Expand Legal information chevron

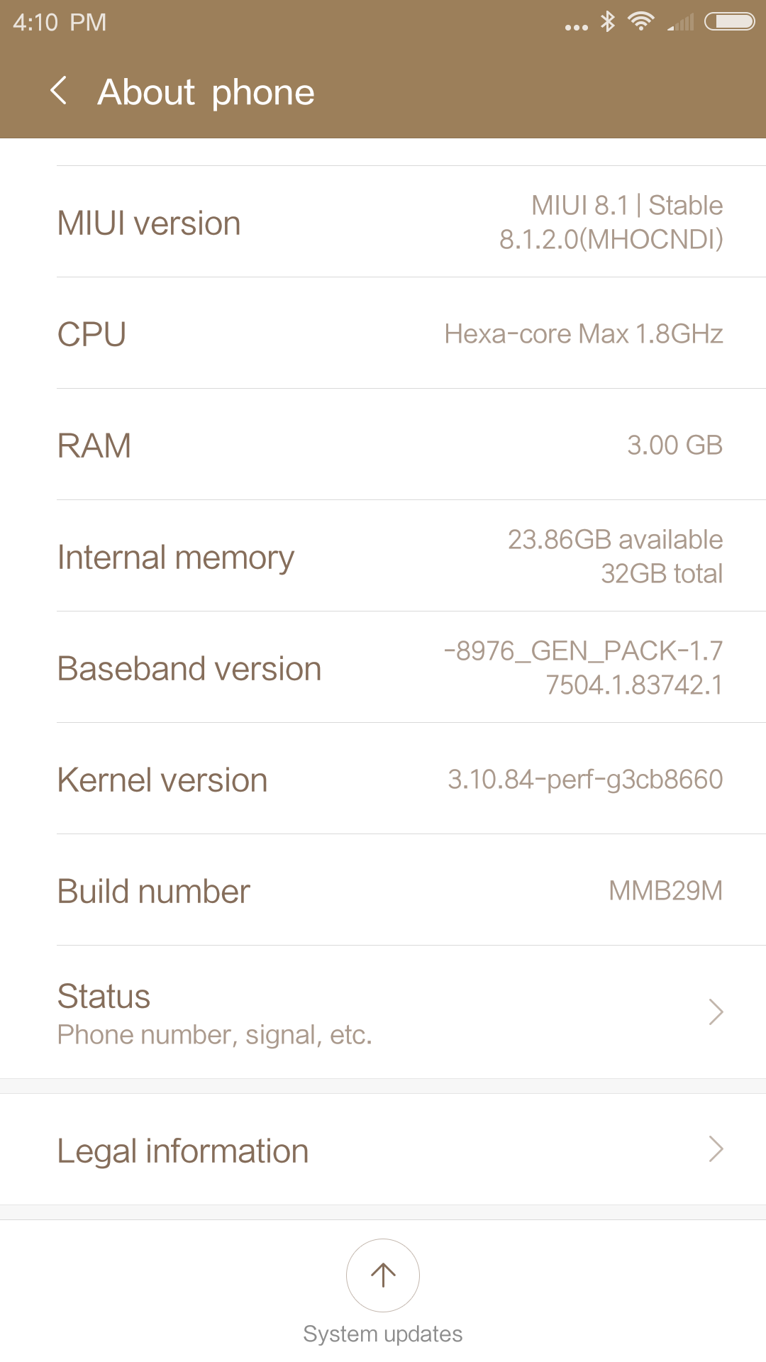(716, 1149)
